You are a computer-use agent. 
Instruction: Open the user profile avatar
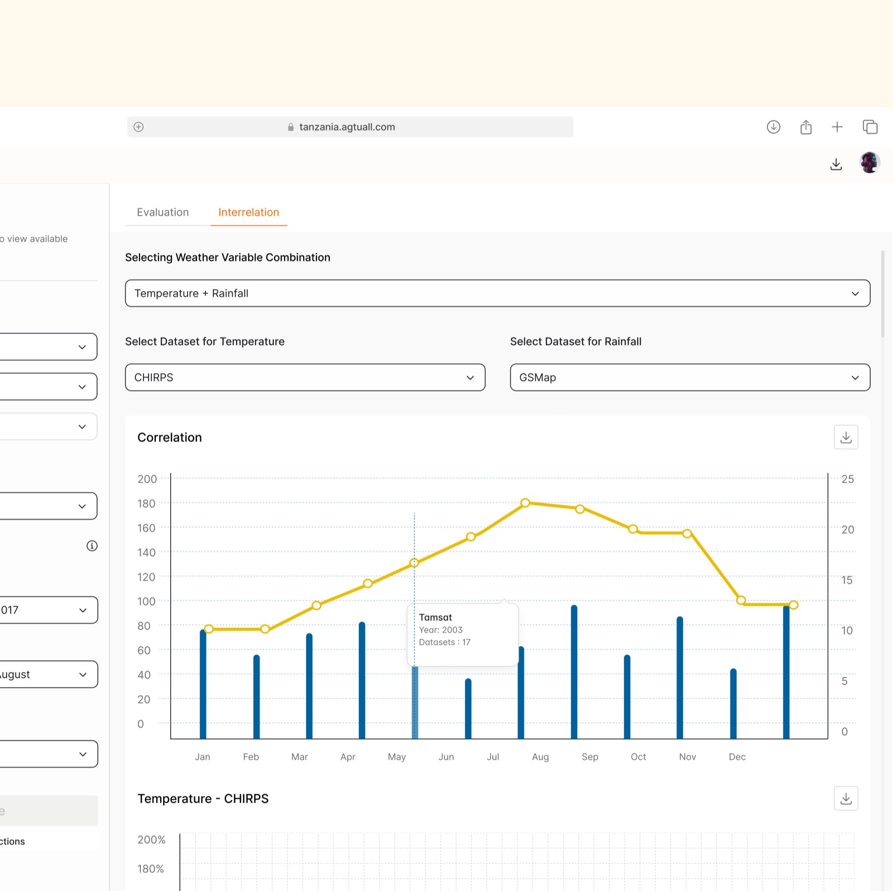tap(870, 163)
